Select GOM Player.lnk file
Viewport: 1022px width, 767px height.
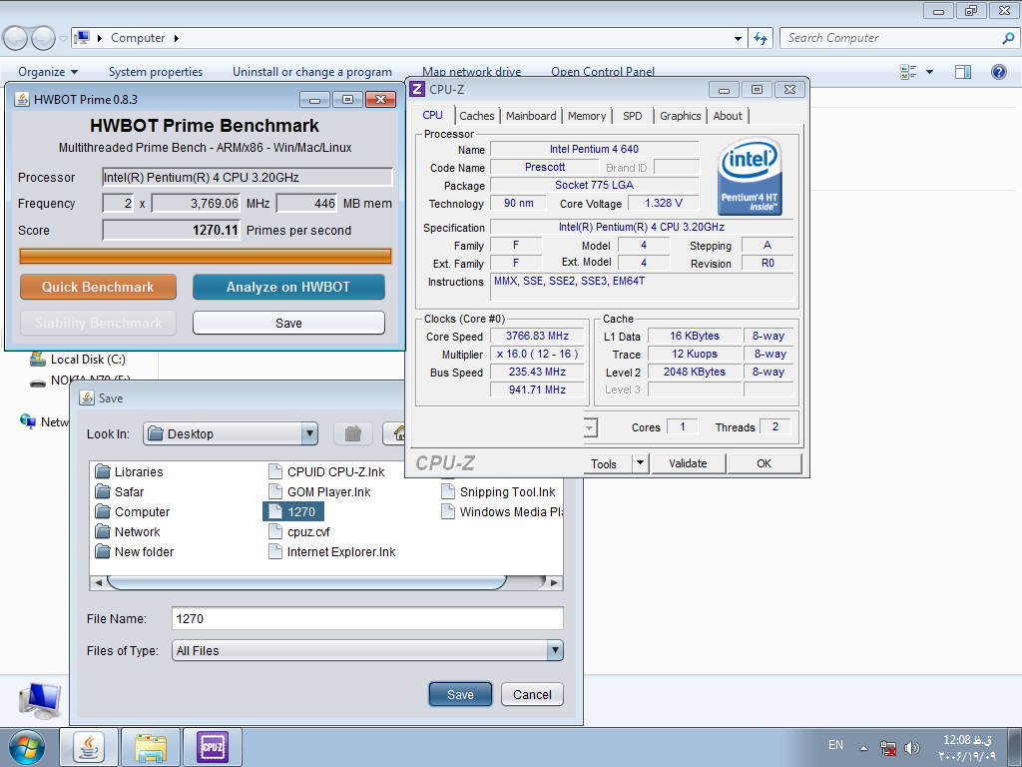pos(319,491)
